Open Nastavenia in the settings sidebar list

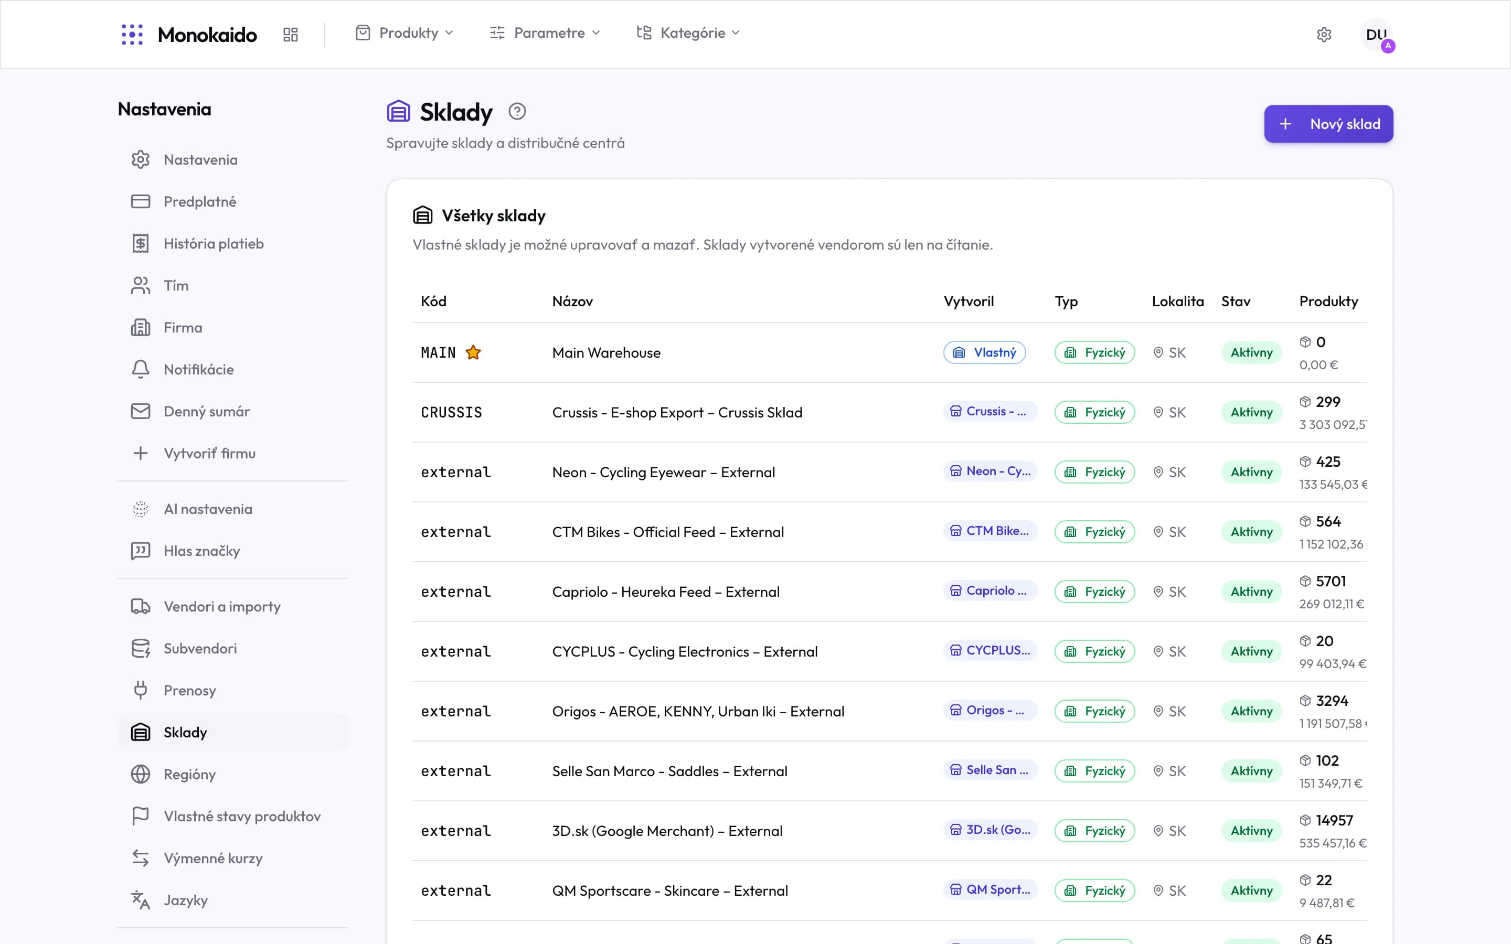point(233,160)
